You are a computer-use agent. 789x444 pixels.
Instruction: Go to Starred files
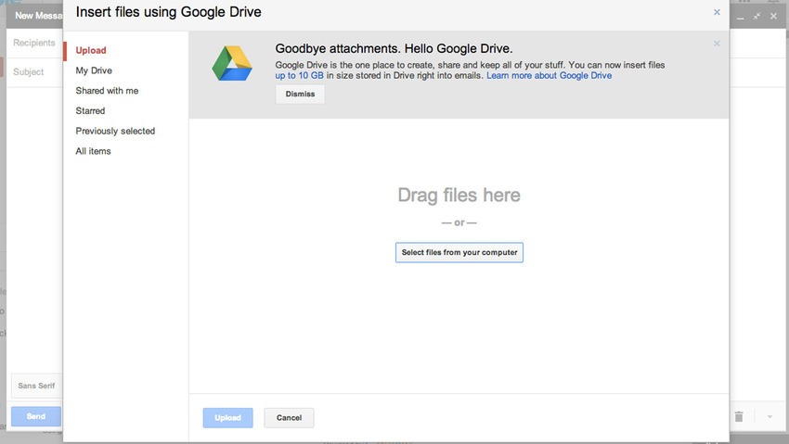90,110
